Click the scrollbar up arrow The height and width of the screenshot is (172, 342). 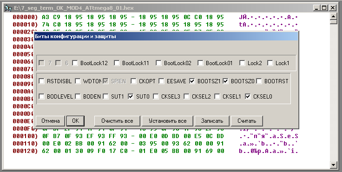pyautogui.click(x=334, y=17)
